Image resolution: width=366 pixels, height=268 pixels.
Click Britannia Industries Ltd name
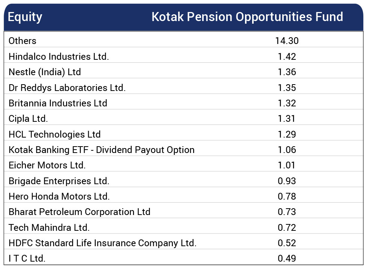58,103
